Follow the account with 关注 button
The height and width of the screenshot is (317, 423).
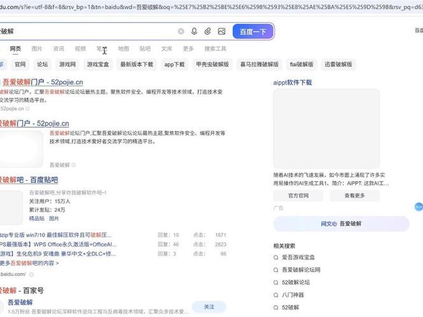[209, 307]
